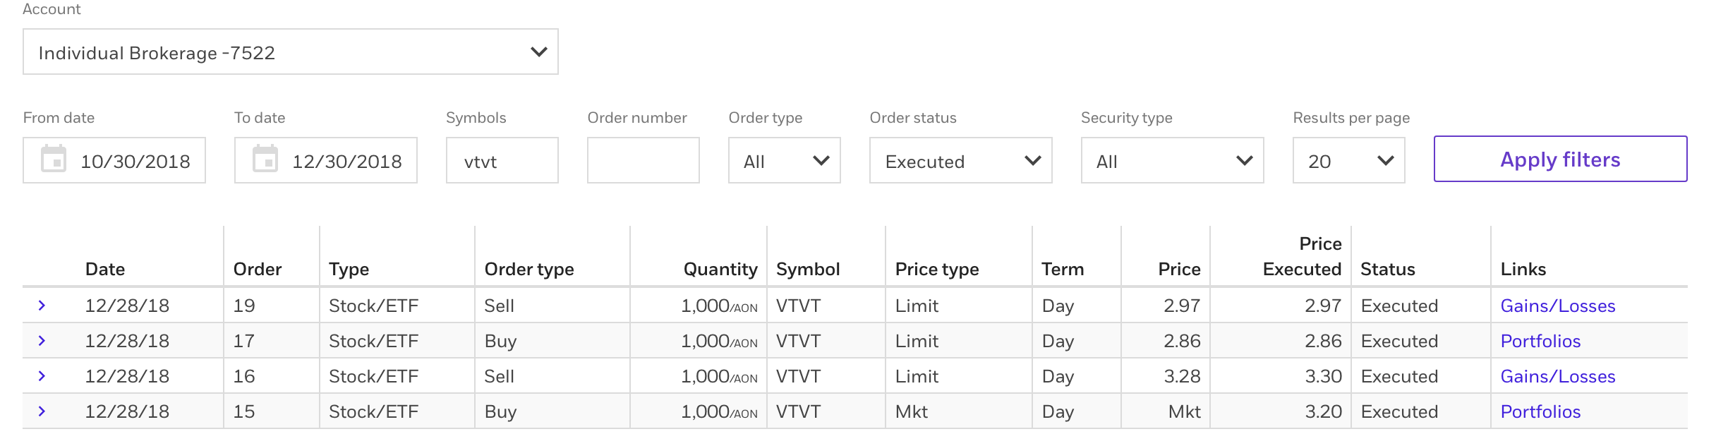Viewport: 1716px width, 446px height.
Task: Open the Order type dropdown
Action: pyautogui.click(x=784, y=161)
